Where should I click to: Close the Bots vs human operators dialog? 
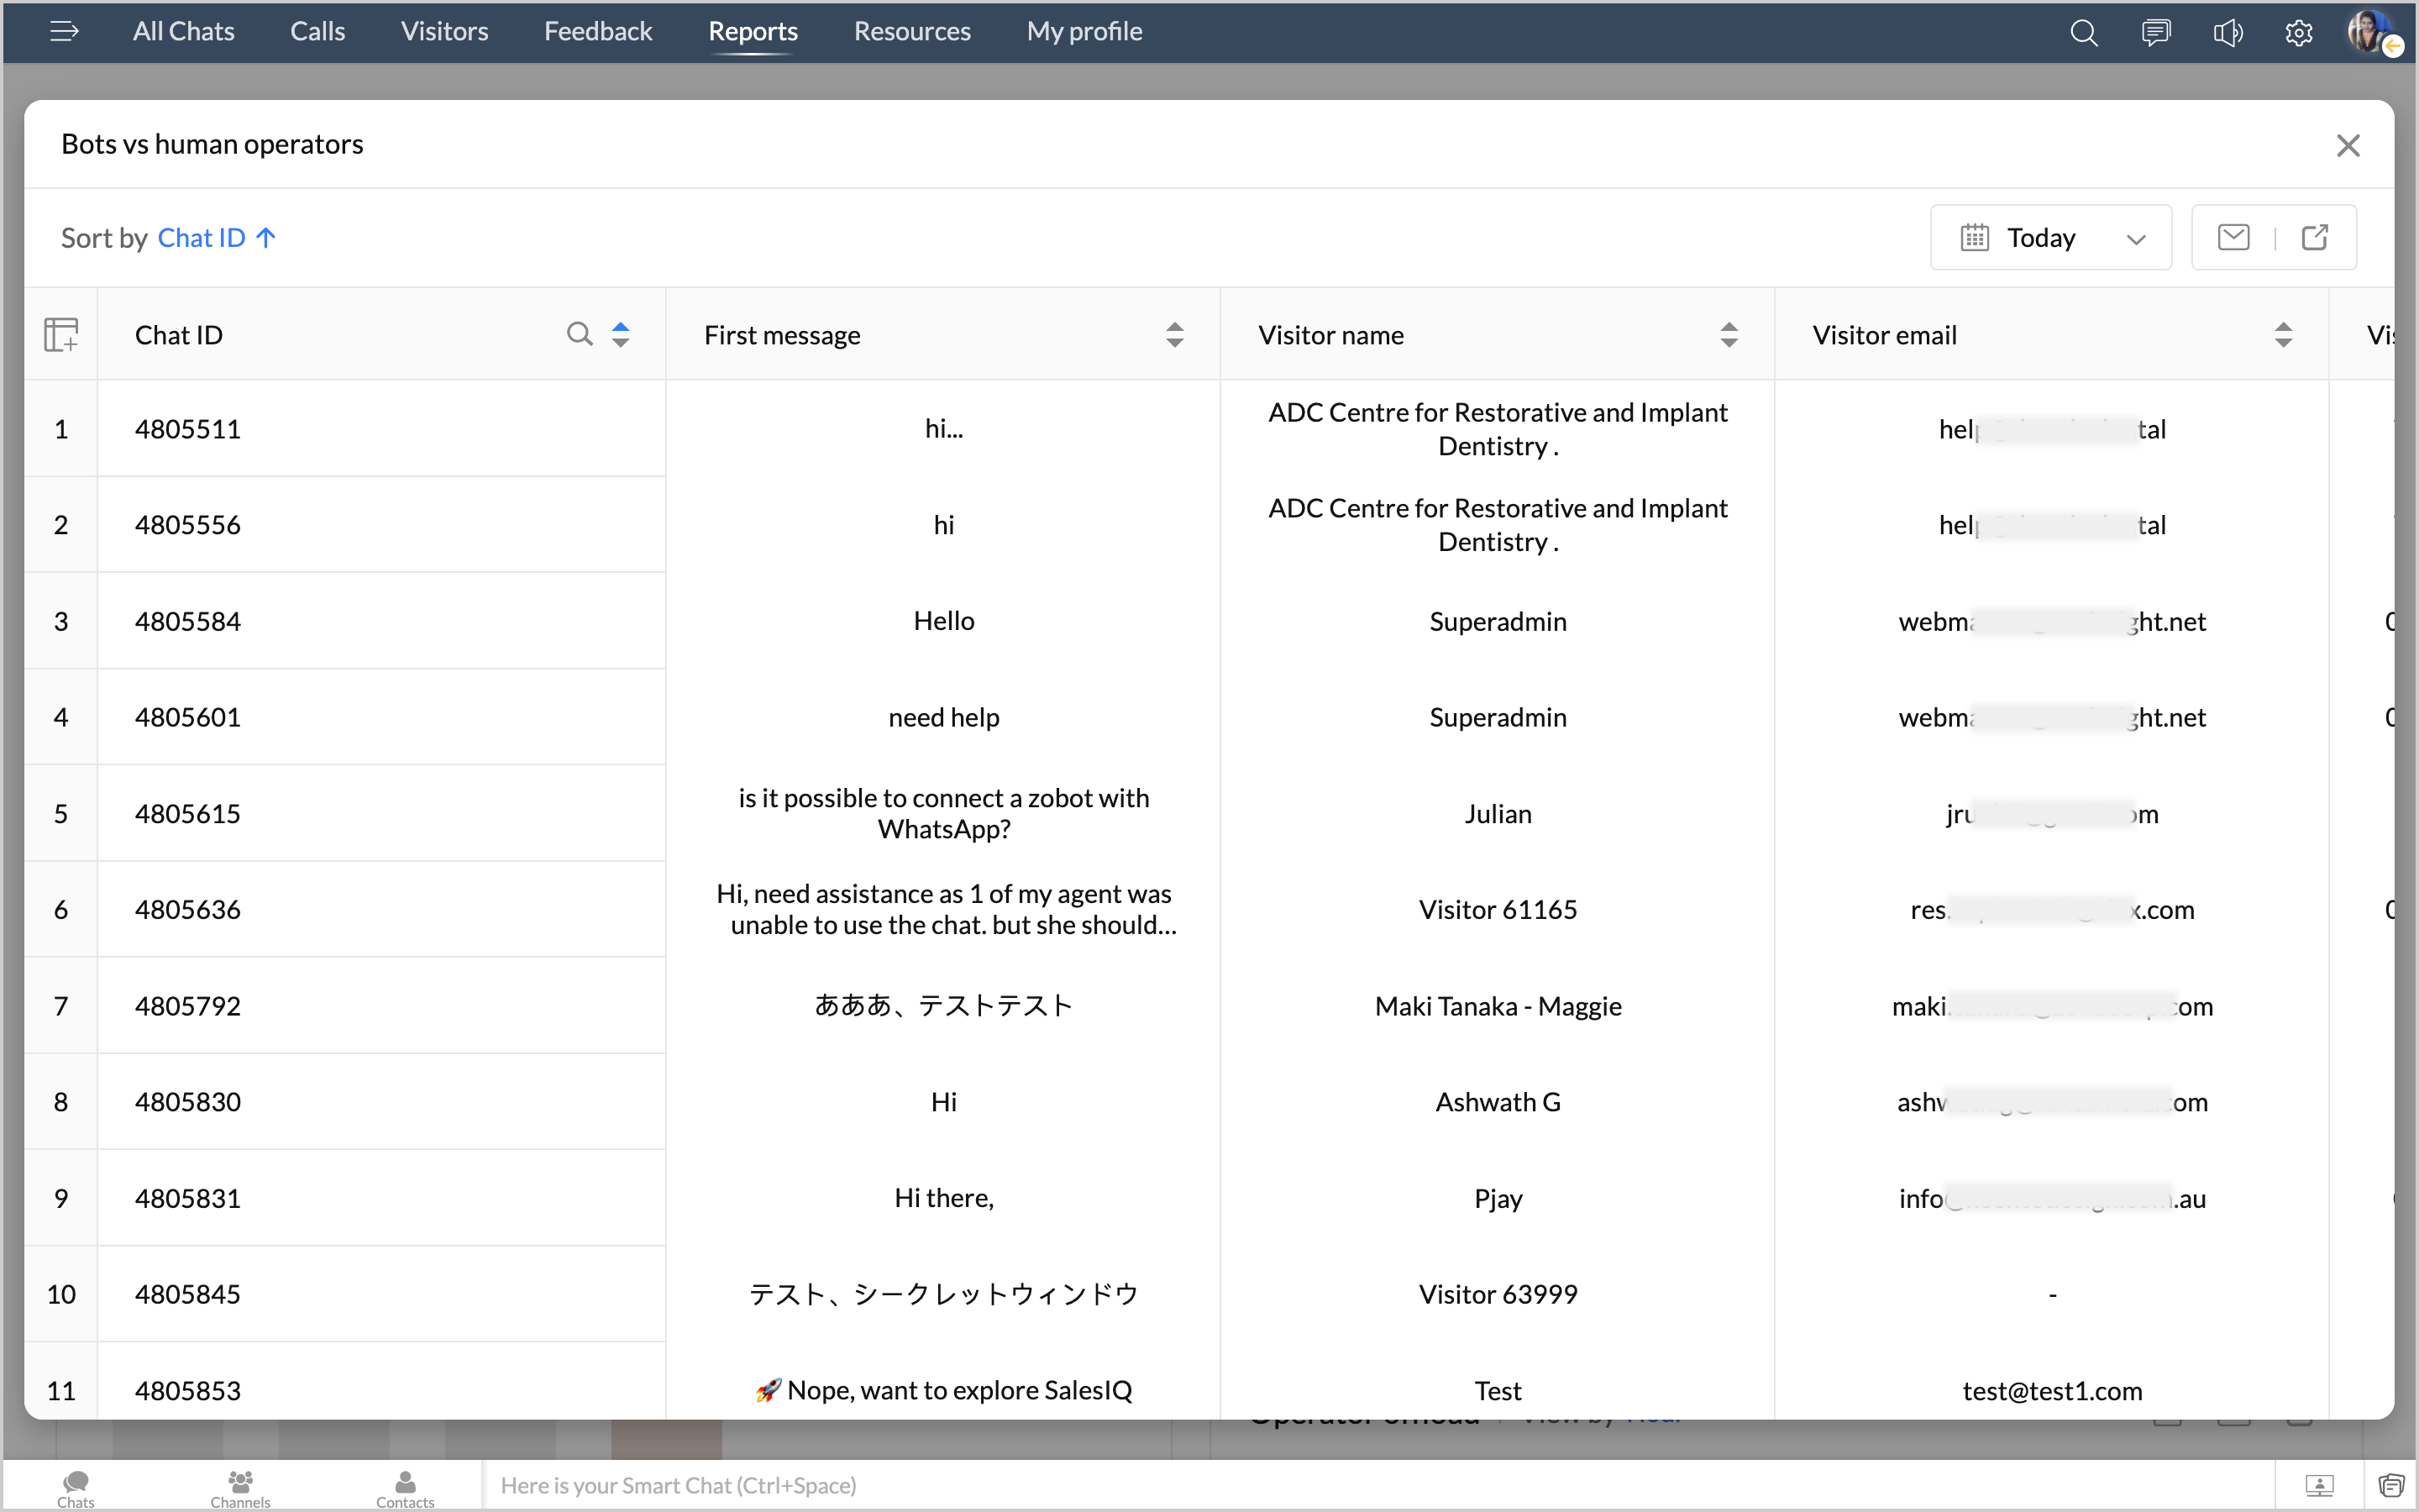[x=2347, y=145]
